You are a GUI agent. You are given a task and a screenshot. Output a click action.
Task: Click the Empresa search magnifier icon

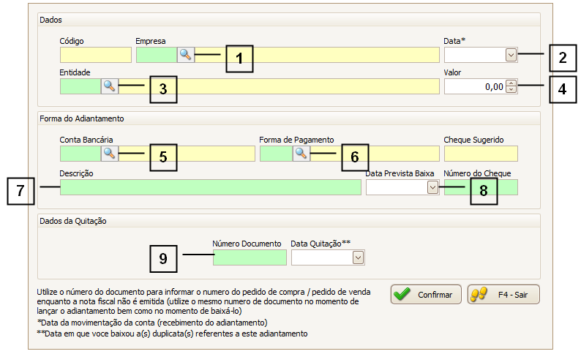[x=186, y=54]
